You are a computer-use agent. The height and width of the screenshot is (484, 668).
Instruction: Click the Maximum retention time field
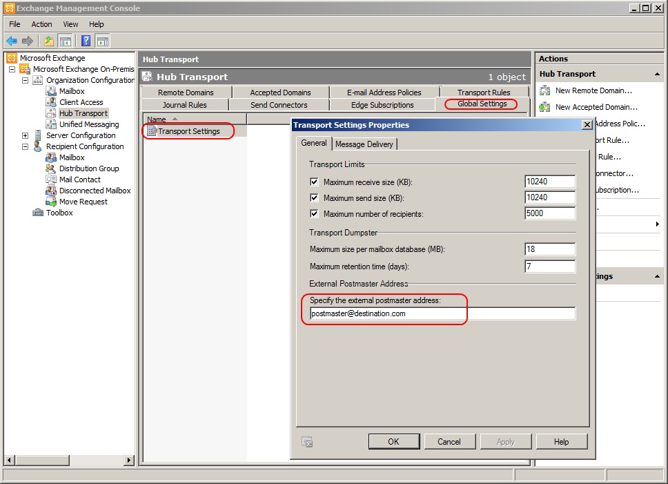[x=550, y=267]
